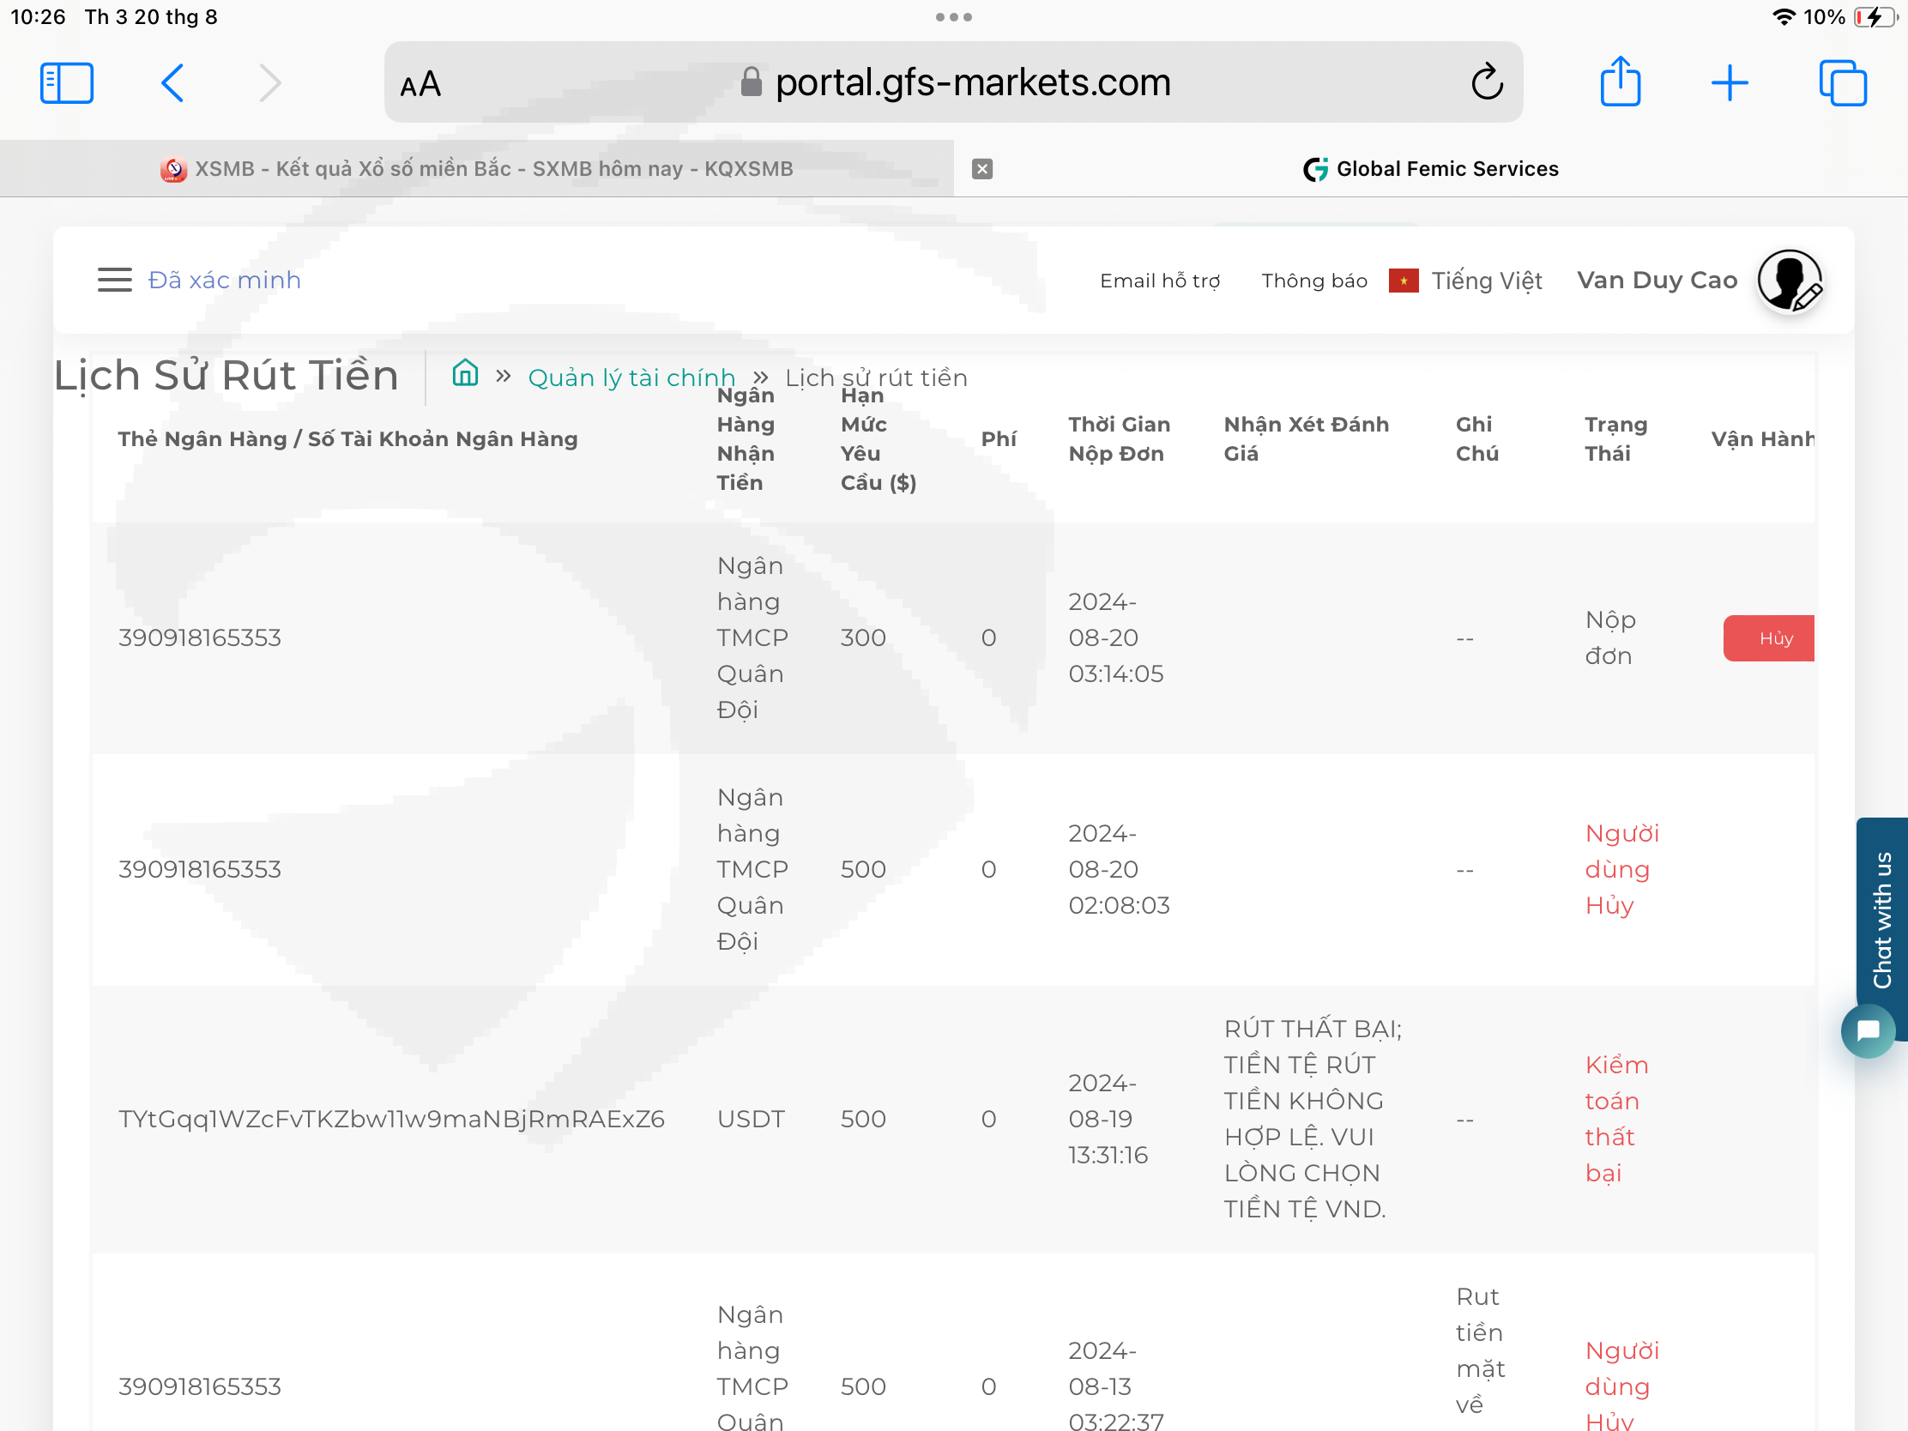This screenshot has width=1908, height=1431.
Task: Open the Safari sidebar panel icon
Action: [x=66, y=83]
